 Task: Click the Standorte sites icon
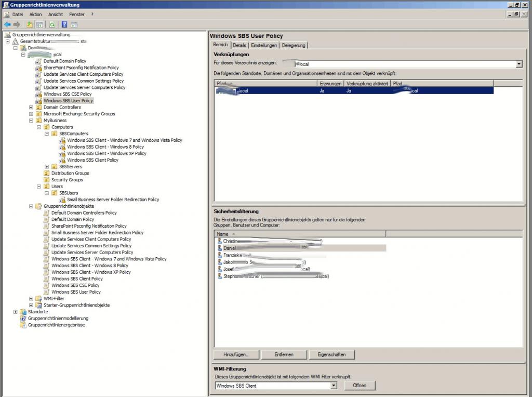[x=23, y=312]
